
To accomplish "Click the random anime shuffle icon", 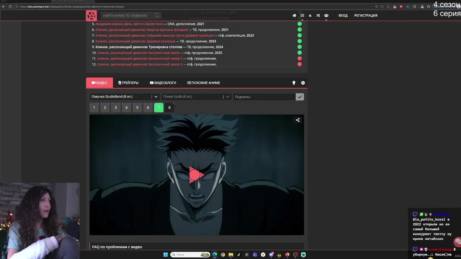I will [x=318, y=15].
